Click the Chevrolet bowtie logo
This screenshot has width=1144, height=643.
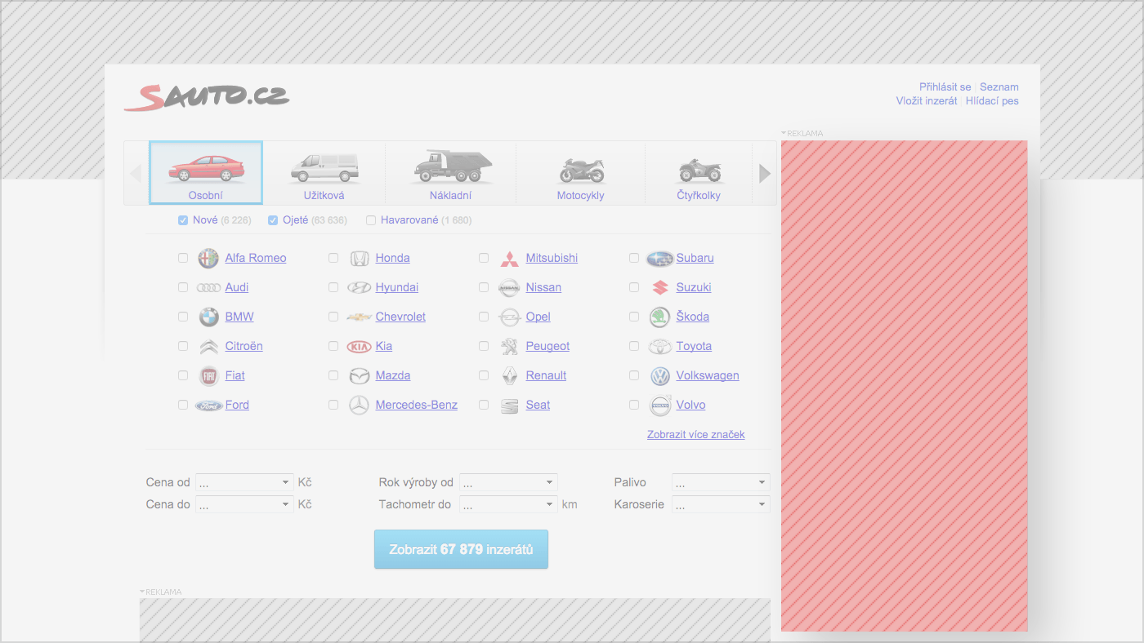(359, 317)
